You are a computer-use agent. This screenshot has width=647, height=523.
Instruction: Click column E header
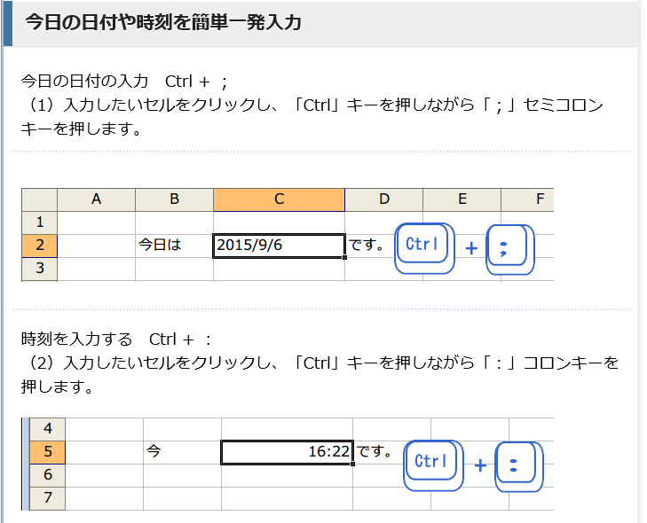click(x=462, y=199)
